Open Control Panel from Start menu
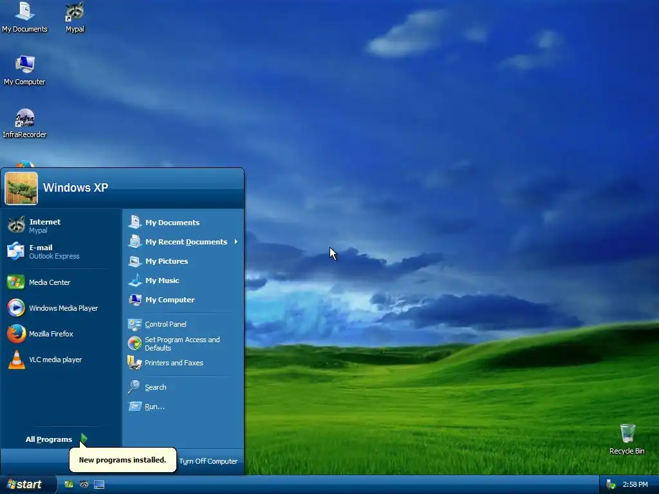Image resolution: width=659 pixels, height=494 pixels. (183, 324)
